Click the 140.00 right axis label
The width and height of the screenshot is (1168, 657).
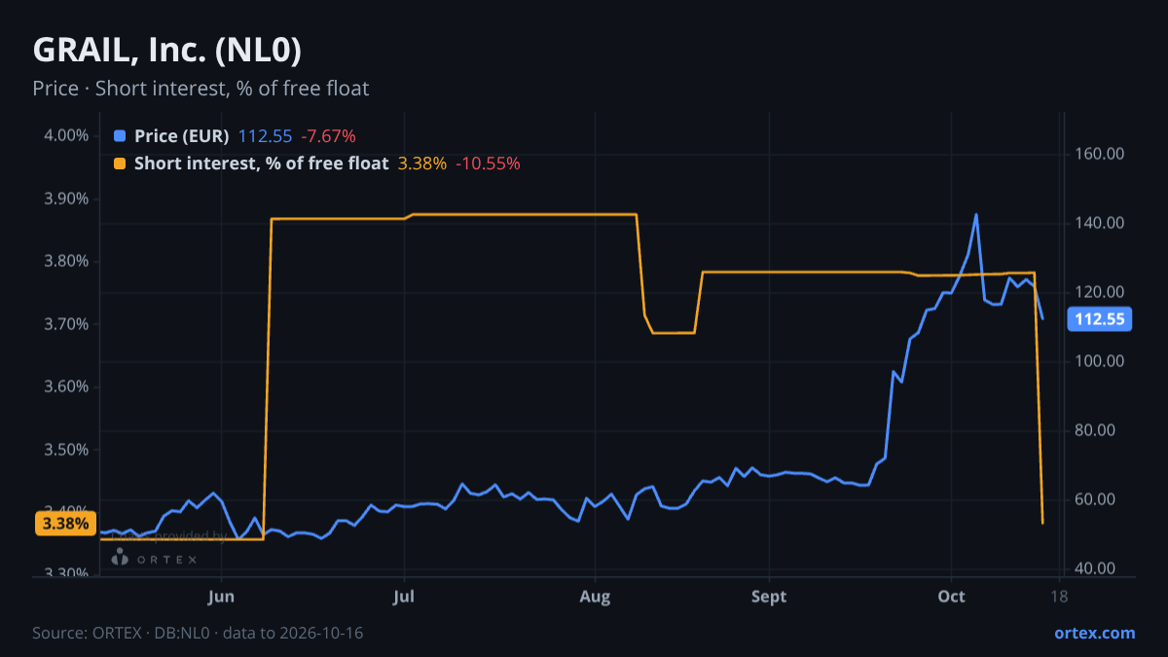[x=1100, y=223]
